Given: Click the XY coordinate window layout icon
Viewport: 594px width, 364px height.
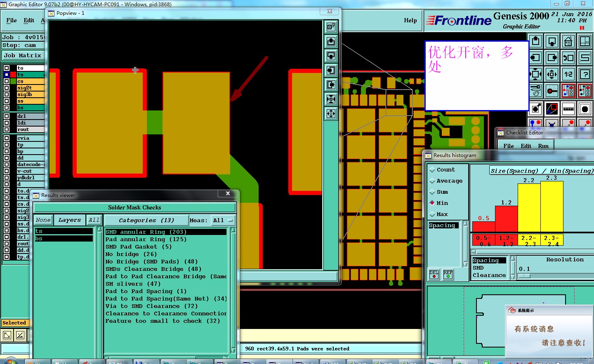Looking at the screenshot, I should point(585,41).
